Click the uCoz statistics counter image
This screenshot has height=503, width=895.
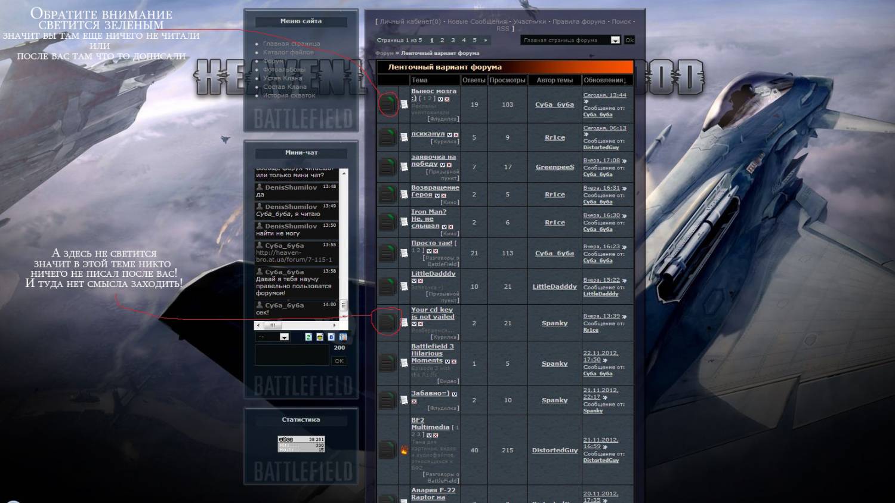(x=301, y=444)
